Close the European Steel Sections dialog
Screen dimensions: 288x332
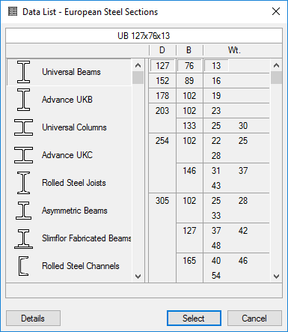coord(276,11)
